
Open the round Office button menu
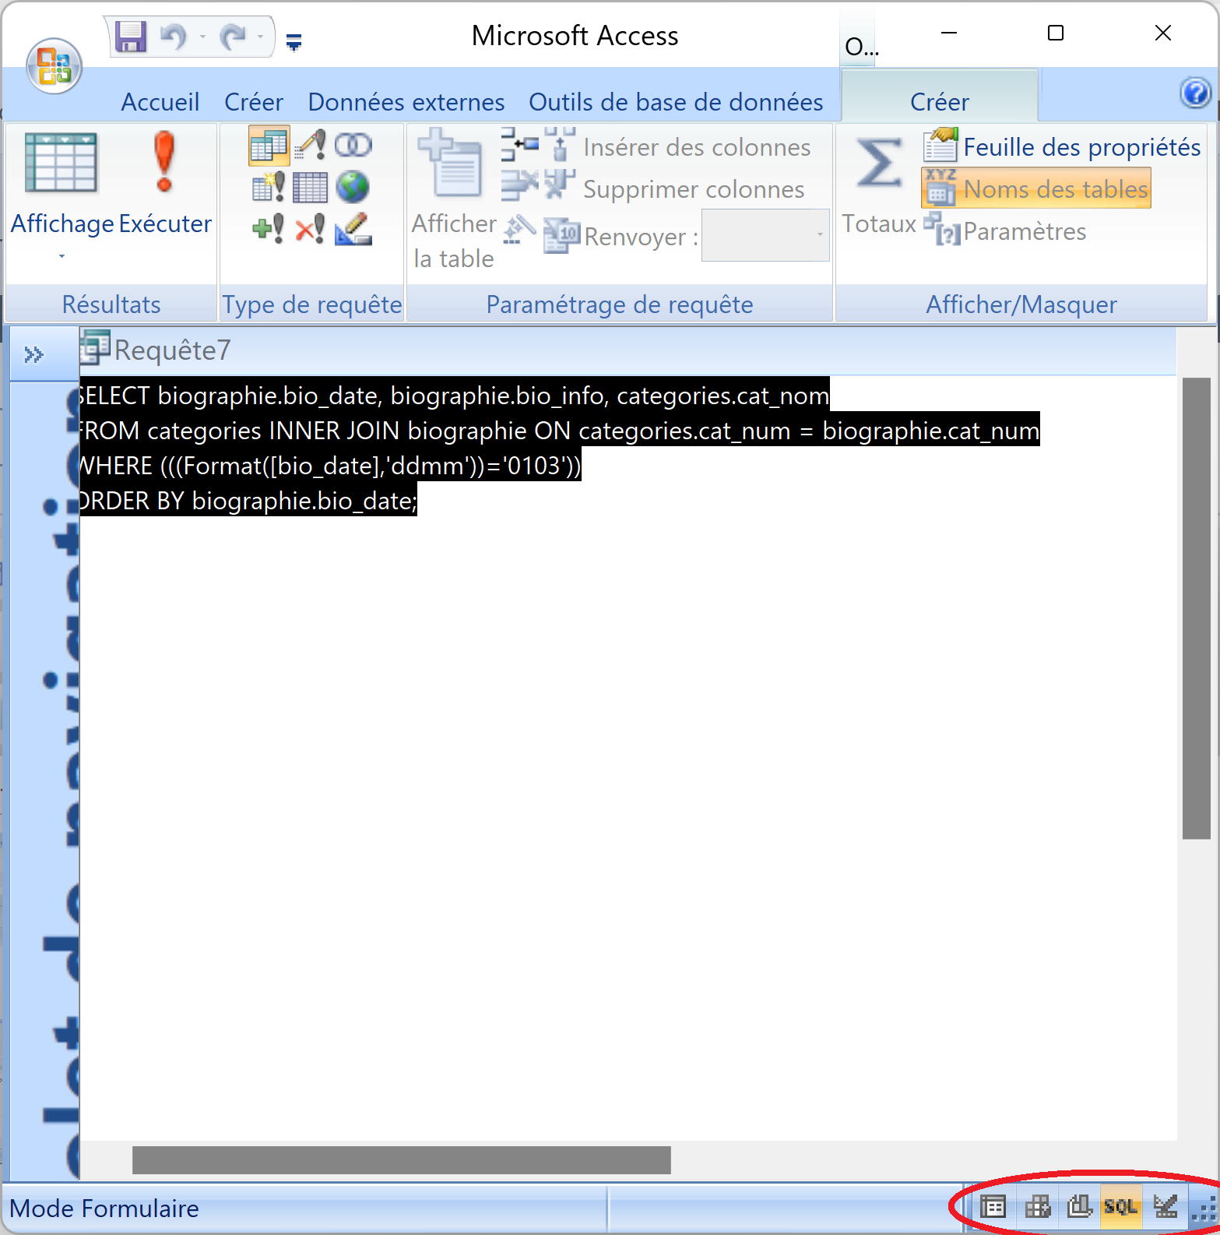(x=54, y=65)
